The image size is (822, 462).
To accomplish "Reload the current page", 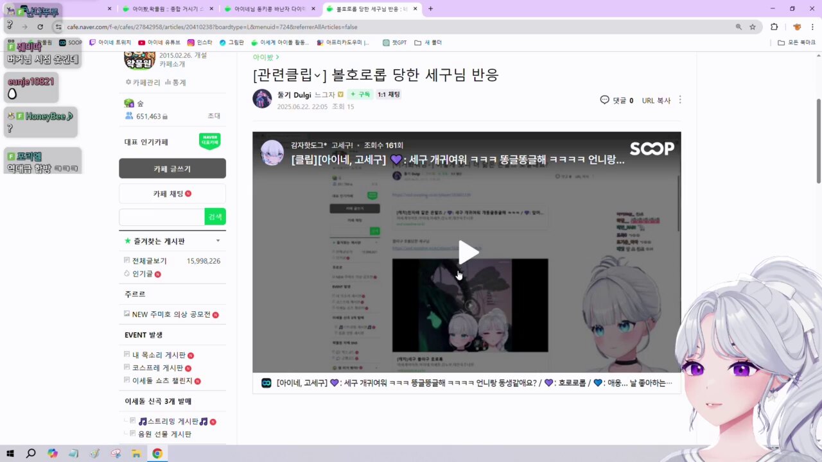I will coord(40,27).
